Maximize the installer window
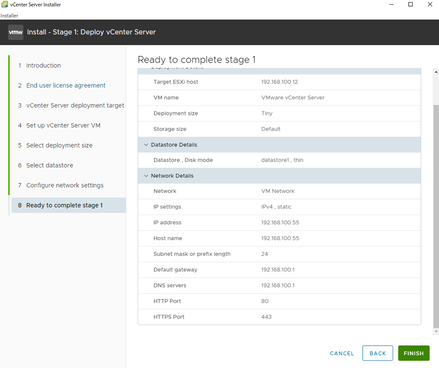This screenshot has height=368, width=439. (x=411, y=5)
